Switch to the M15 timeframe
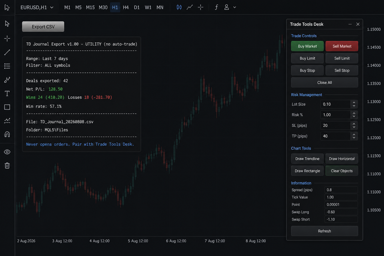The image size is (384, 256). (90, 7)
